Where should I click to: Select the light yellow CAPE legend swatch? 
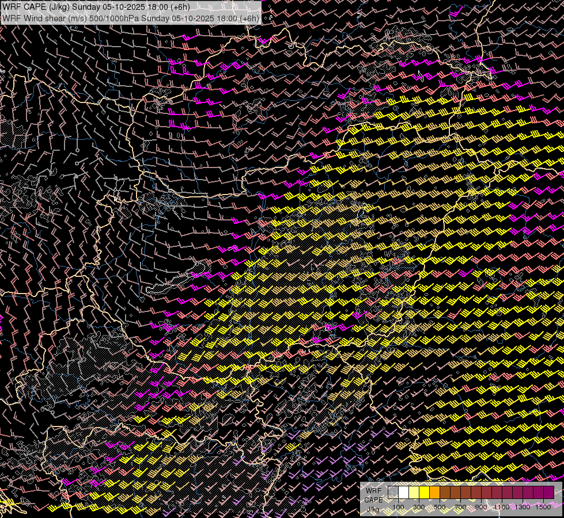414,492
